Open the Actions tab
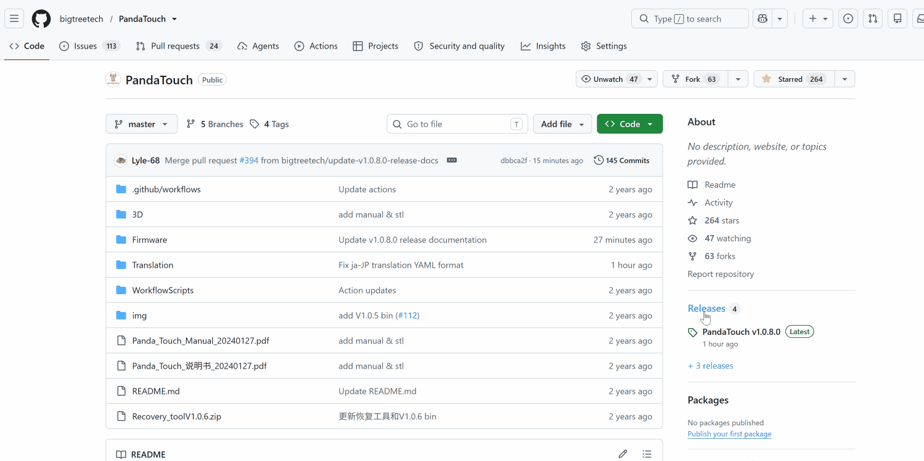Image resolution: width=924 pixels, height=461 pixels. (316, 46)
